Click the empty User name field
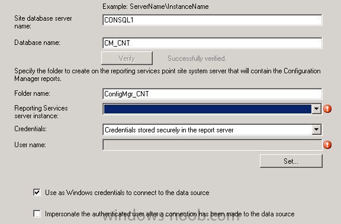 [213, 145]
